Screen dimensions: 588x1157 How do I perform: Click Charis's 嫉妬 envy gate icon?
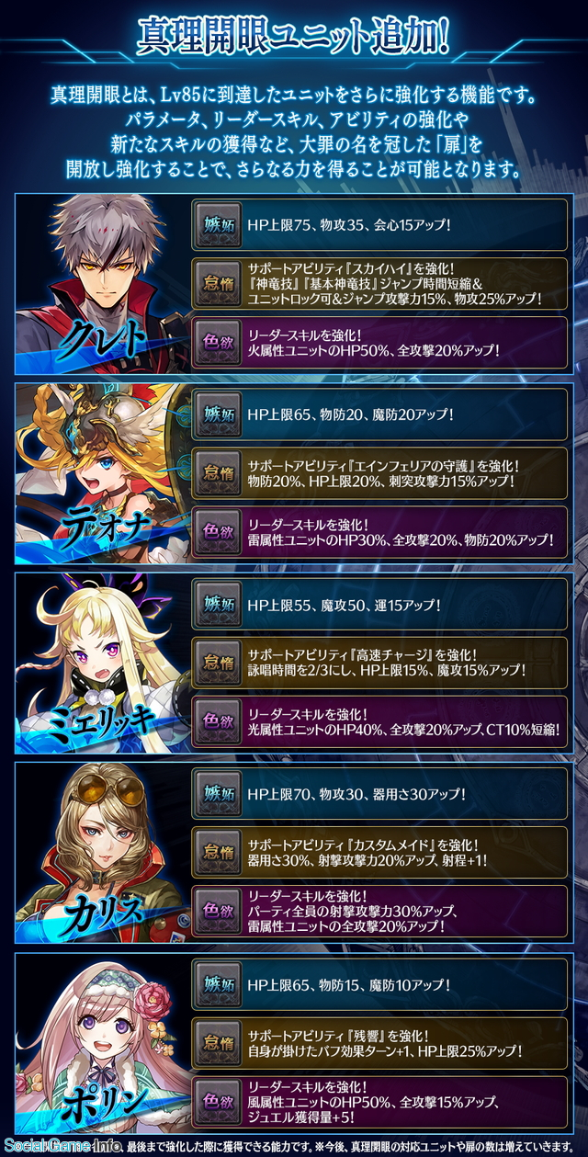[x=220, y=793]
